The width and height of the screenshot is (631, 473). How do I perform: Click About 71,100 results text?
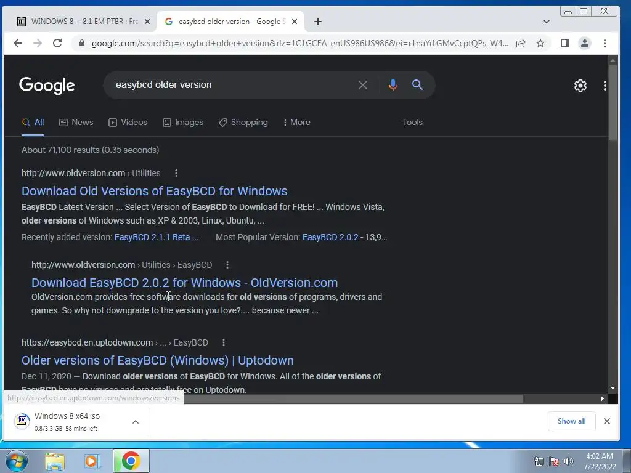(90, 150)
